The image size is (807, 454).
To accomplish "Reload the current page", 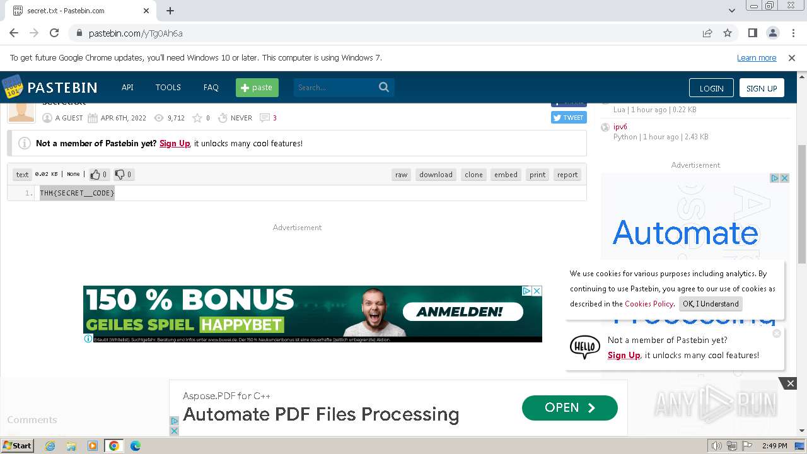I will tap(54, 33).
